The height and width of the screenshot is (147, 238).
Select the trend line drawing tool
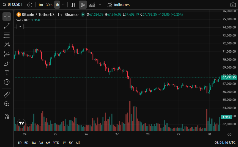pos(7,26)
